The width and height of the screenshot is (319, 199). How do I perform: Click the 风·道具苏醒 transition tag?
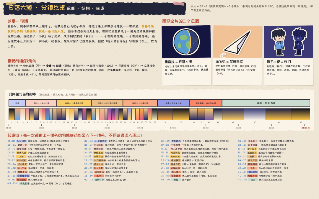tap(100, 141)
